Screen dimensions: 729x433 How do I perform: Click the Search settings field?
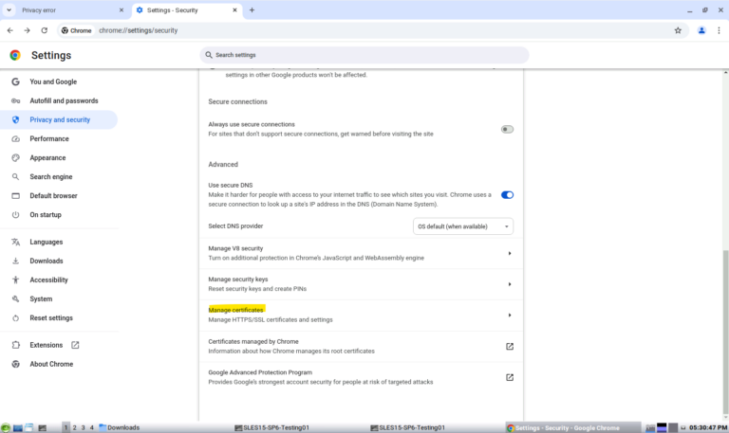tap(364, 55)
